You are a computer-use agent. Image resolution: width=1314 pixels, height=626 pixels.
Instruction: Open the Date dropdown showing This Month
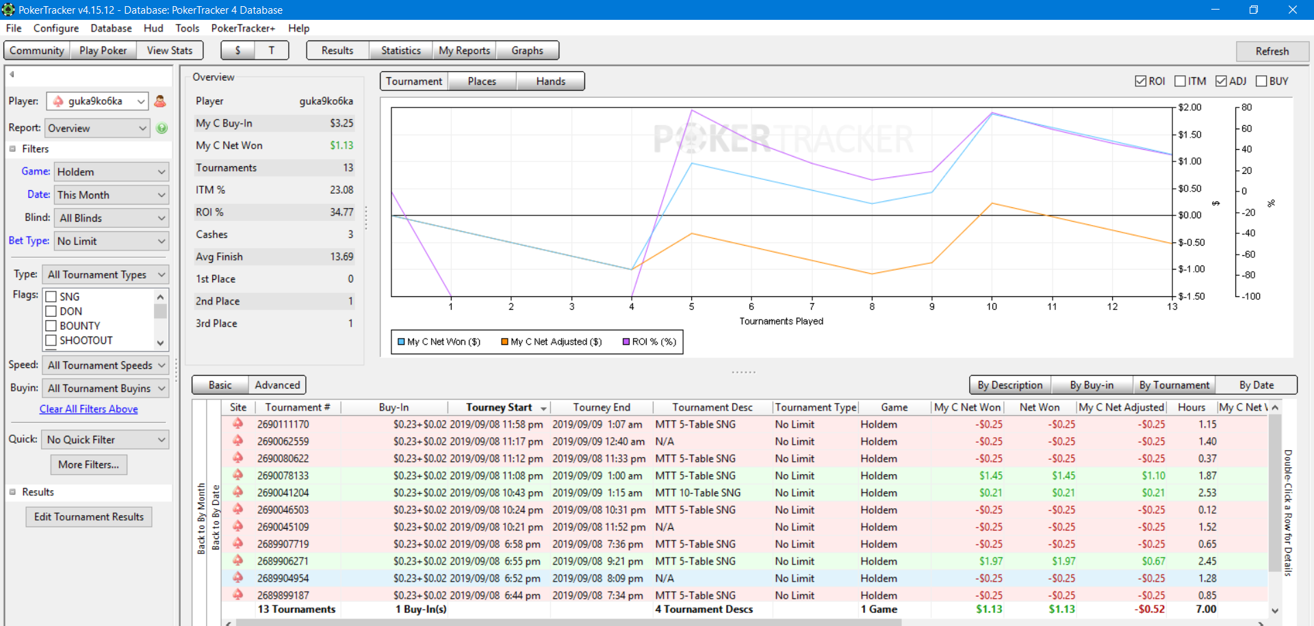coord(112,195)
